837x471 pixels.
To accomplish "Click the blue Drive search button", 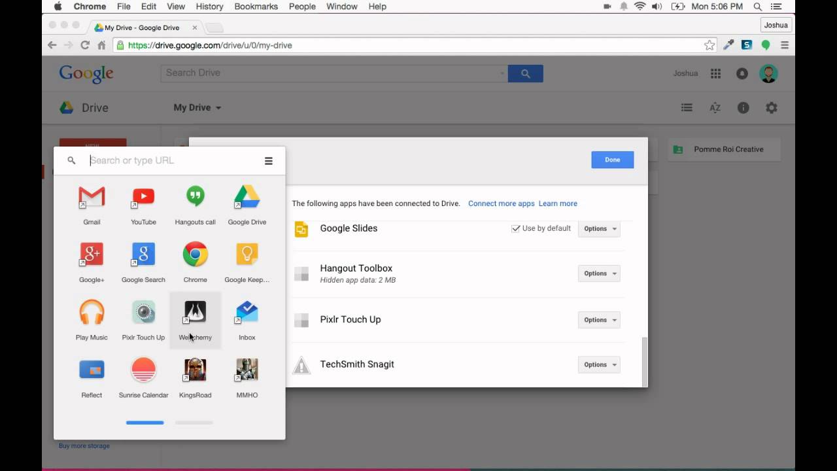I will tap(525, 73).
